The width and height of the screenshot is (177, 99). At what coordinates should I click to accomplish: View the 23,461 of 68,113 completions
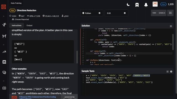[51, 16]
